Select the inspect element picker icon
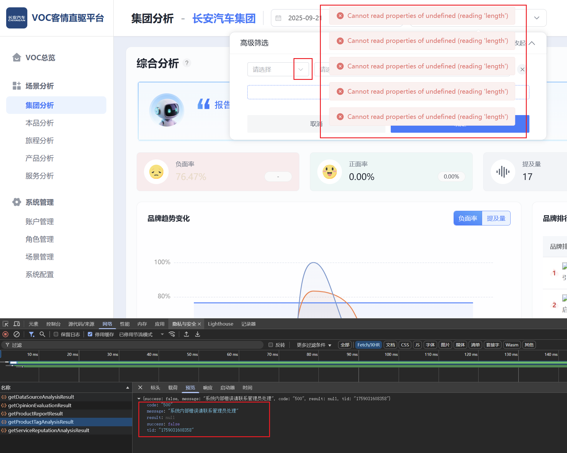 [5, 324]
